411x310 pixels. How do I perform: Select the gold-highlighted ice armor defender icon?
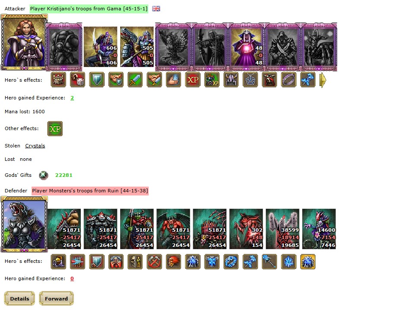[308, 262]
